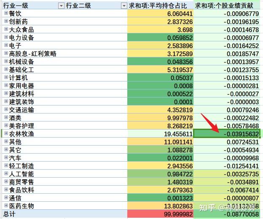263x219 pixels.
Task: Click cell value 13.802863
Action: [x=178, y=206]
